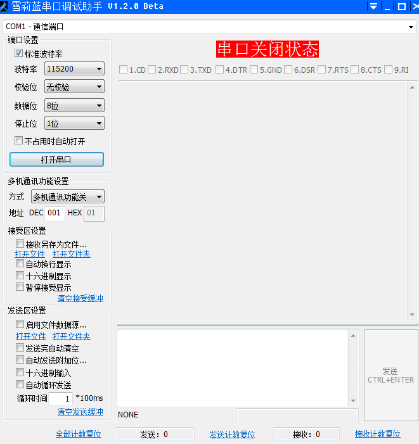
Task: Open the 多机通讯功能关 mode dropdown
Action: click(x=68, y=197)
